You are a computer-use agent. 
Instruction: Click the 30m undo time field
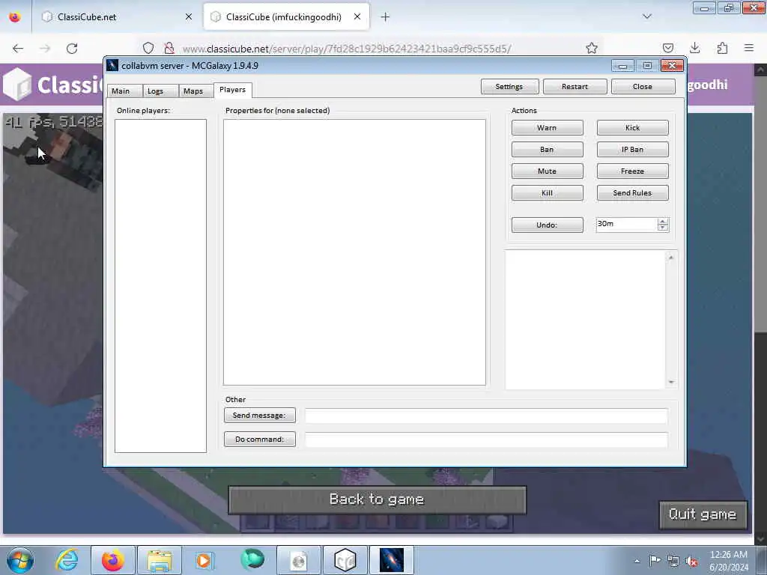click(627, 224)
